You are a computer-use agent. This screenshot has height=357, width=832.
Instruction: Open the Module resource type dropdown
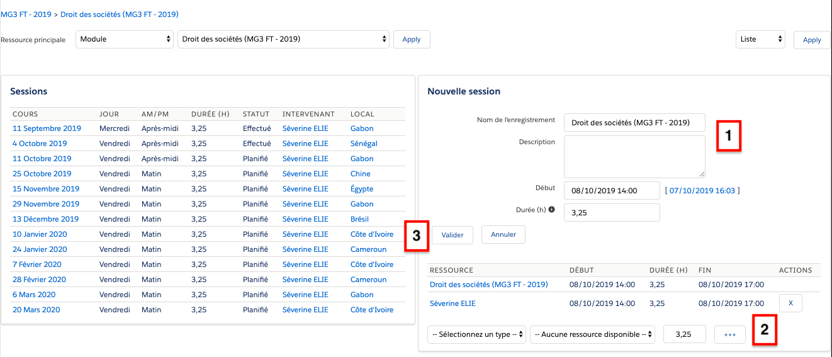click(125, 39)
